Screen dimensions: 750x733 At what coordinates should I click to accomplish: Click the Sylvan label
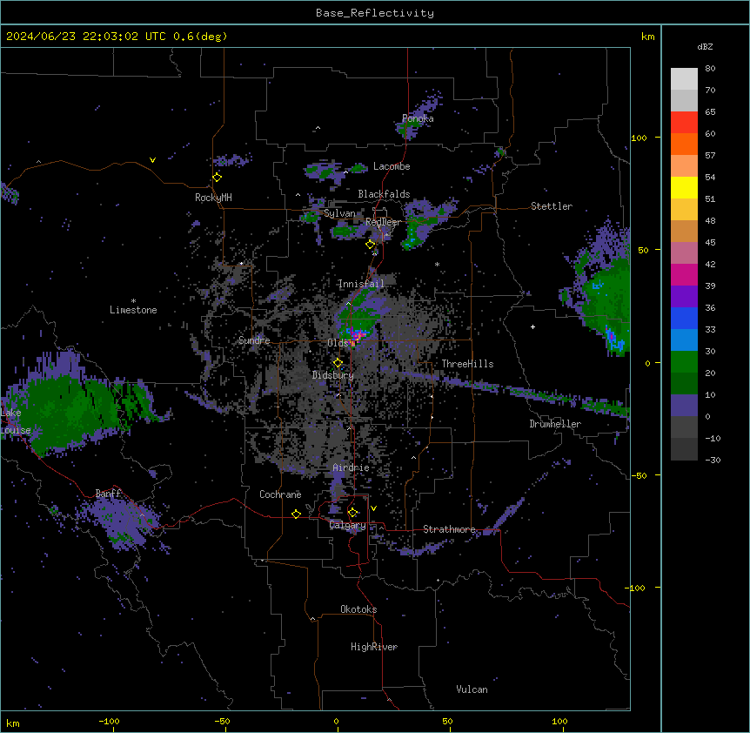[339, 213]
